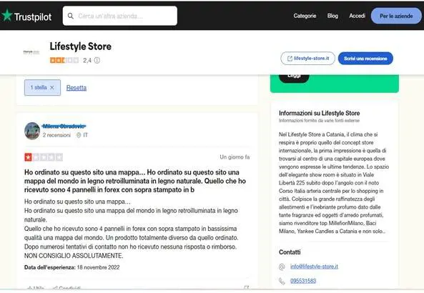Click the reviewer's profile avatar
Screen dimensions: 424x293
(32, 131)
